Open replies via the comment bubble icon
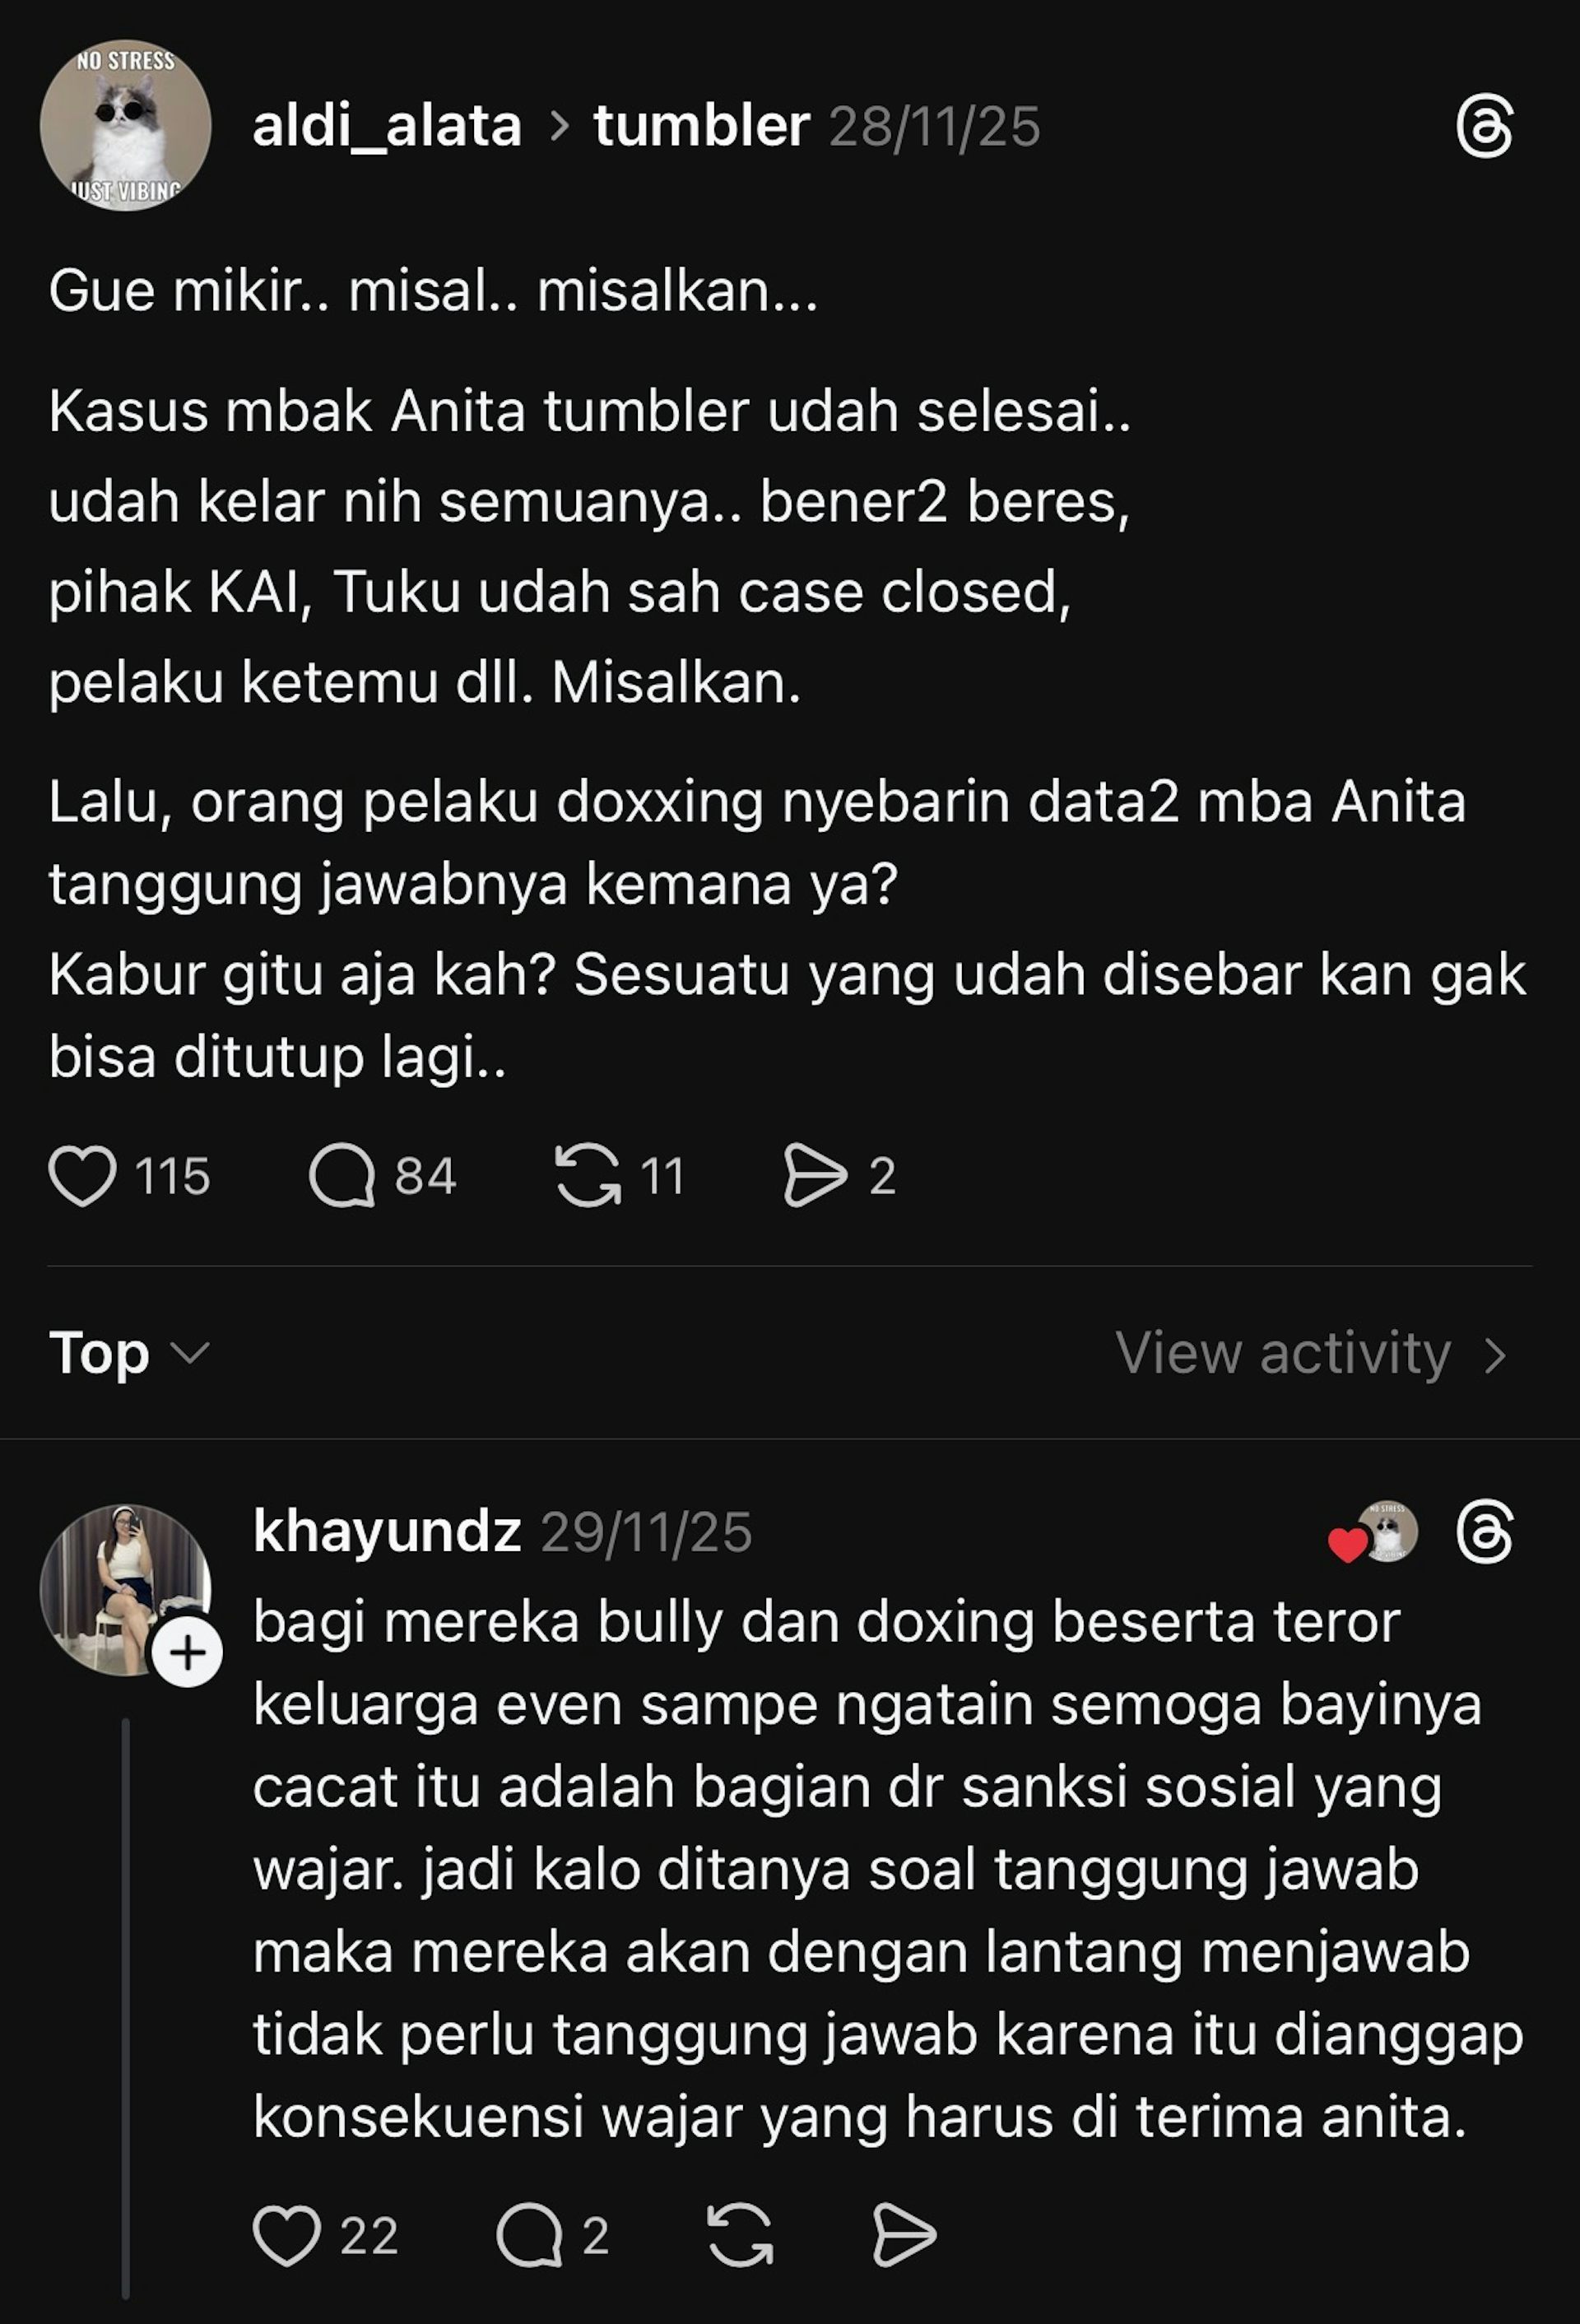1580x2324 pixels. 345,1177
